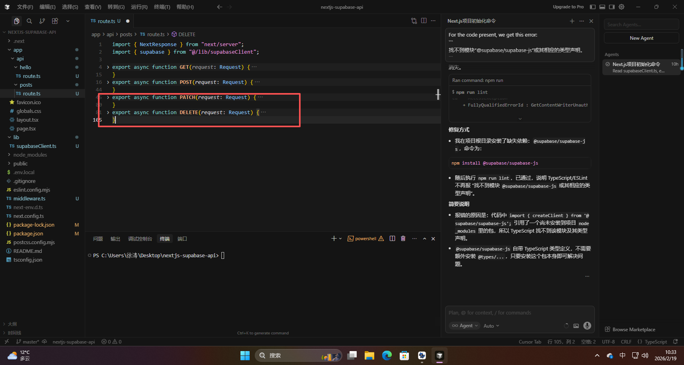Attach an image with the image icon
This screenshot has width=684, height=365.
pos(576,326)
